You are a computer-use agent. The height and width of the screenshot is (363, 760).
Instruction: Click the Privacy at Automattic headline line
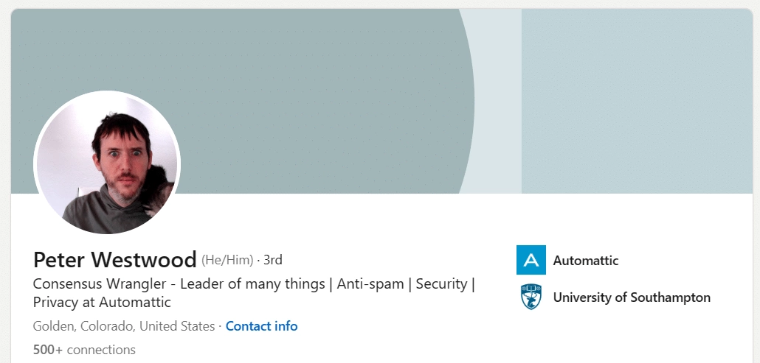tap(102, 302)
